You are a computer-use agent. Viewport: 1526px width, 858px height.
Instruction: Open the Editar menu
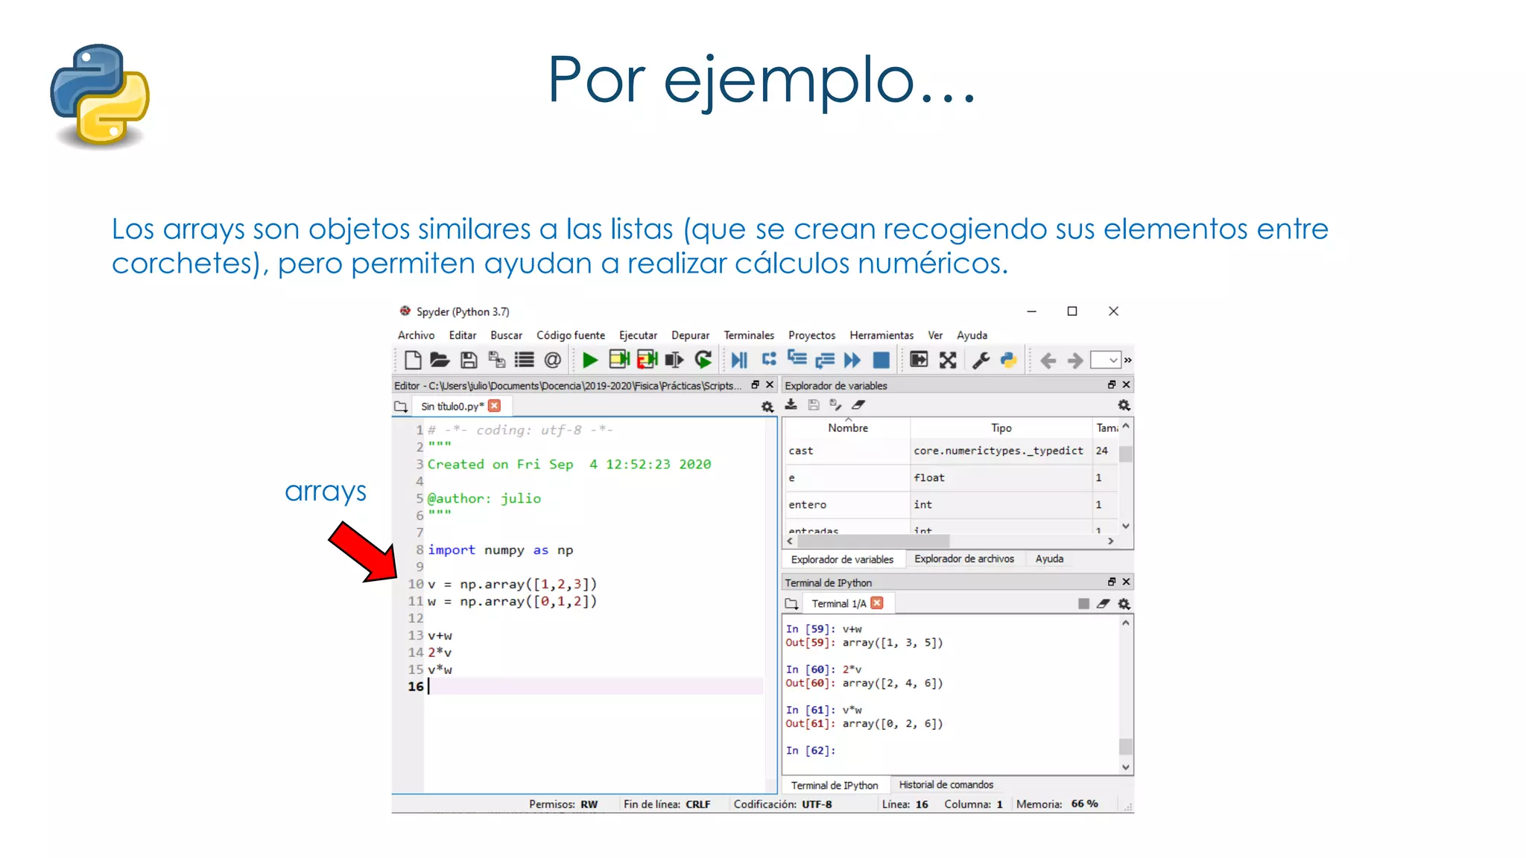pyautogui.click(x=463, y=335)
